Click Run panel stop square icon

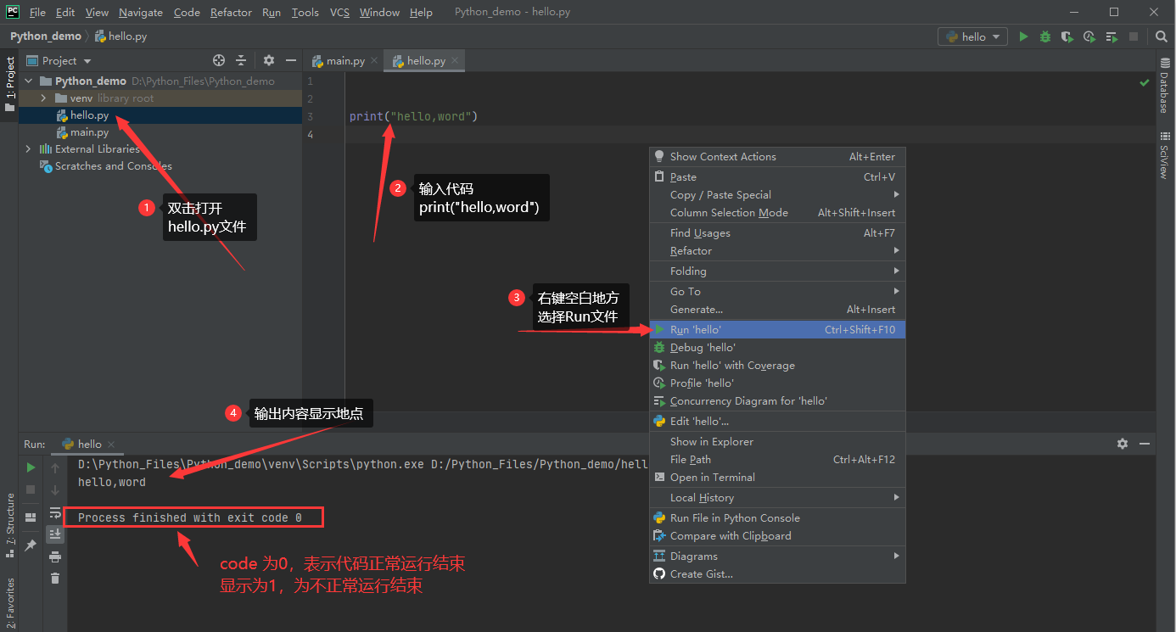[31, 489]
